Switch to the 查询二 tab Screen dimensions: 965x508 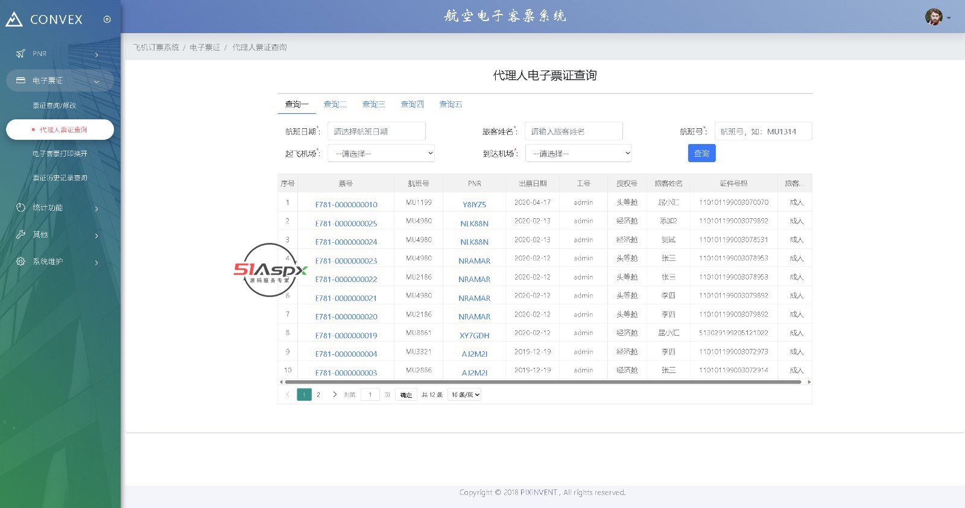point(335,104)
